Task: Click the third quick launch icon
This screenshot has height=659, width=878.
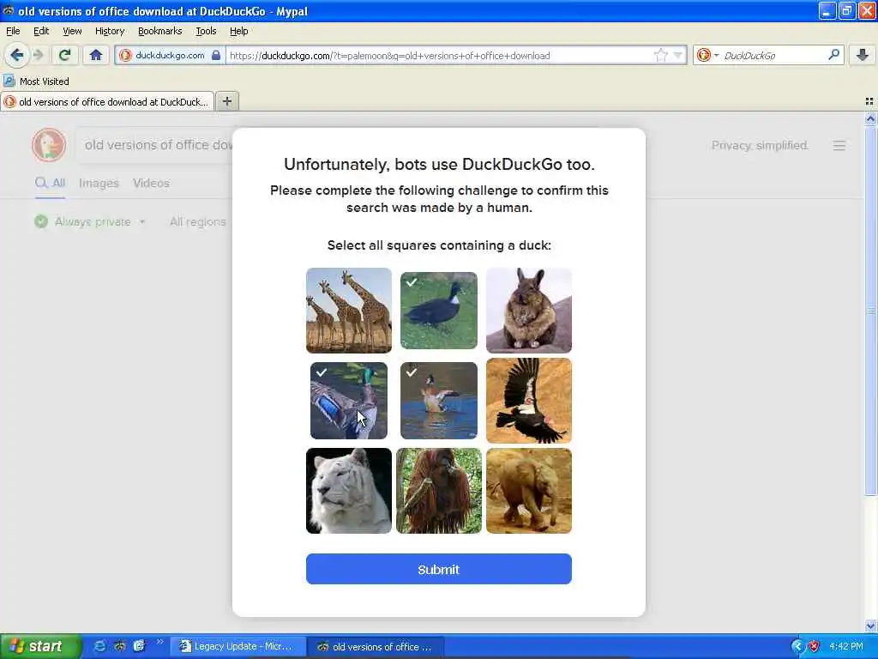Action: (139, 647)
